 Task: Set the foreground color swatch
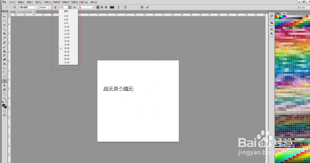(3, 105)
